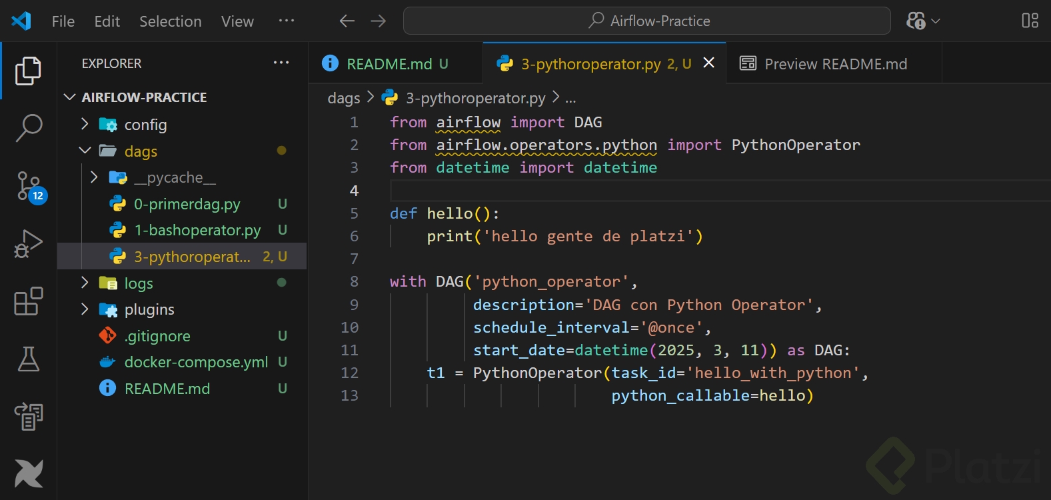Open Source Control view with 12 changes
The width and height of the screenshot is (1051, 500).
click(29, 185)
